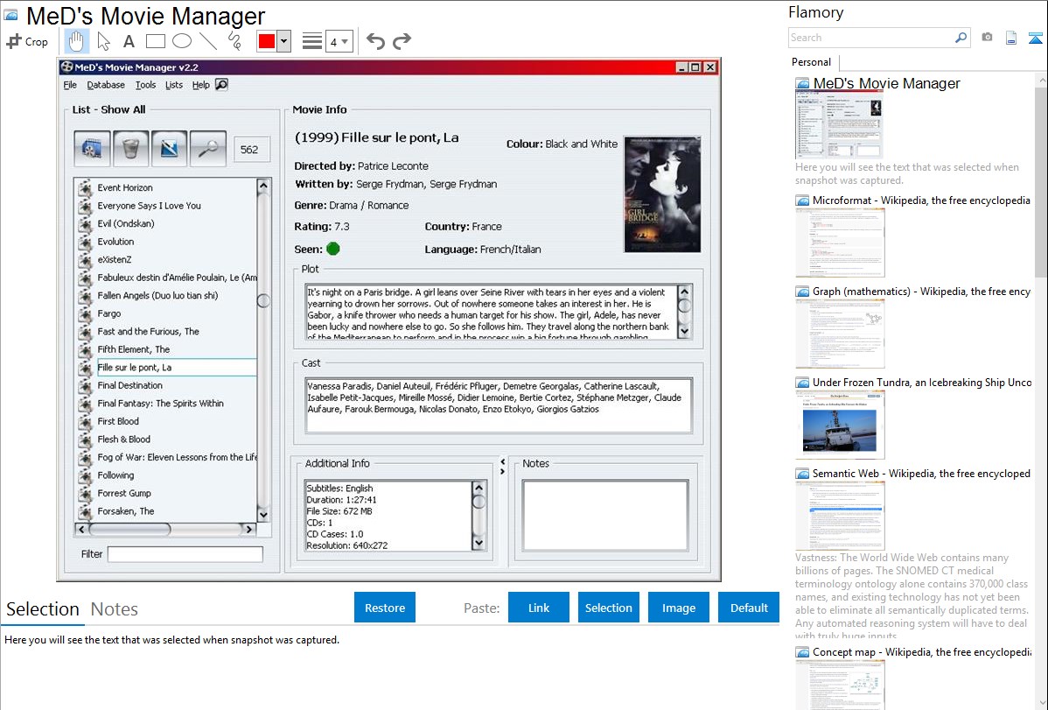The height and width of the screenshot is (710, 1048).
Task: Redo the last annotation
Action: (x=402, y=41)
